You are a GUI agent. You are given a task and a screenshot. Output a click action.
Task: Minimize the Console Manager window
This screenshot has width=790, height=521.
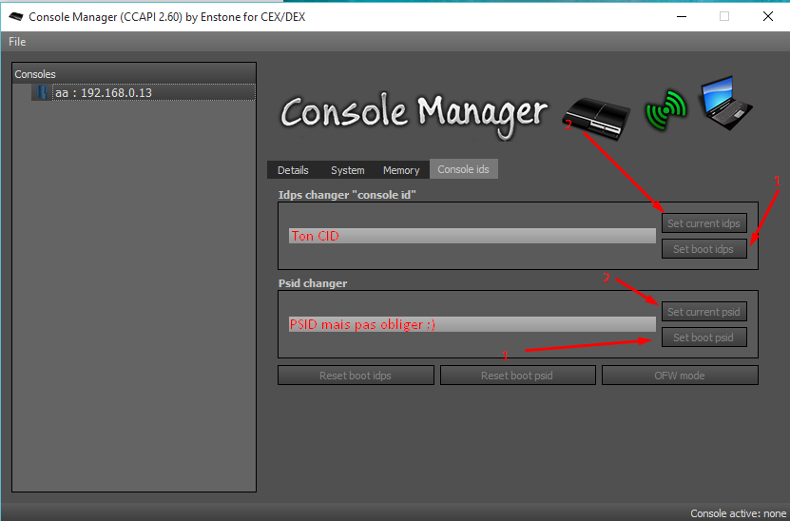click(x=682, y=16)
